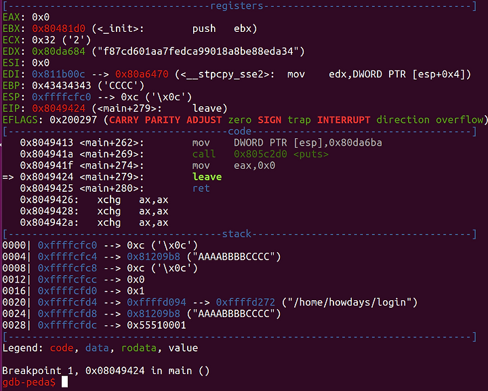Click the registers section header
488x391 pixels.
coord(237,6)
